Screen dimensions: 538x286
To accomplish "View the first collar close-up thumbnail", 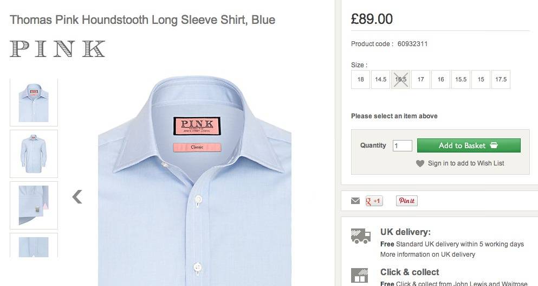I will coord(34,103).
